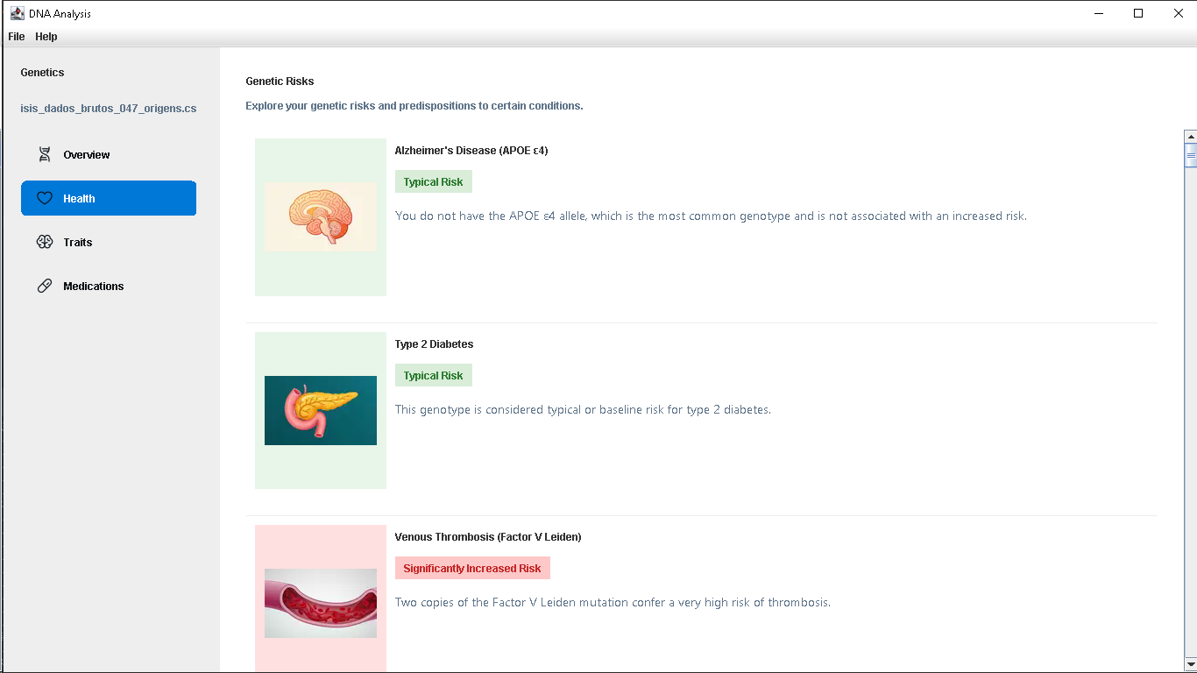1197x673 pixels.
Task: Open Traits using the brain icon
Action: [x=44, y=242]
